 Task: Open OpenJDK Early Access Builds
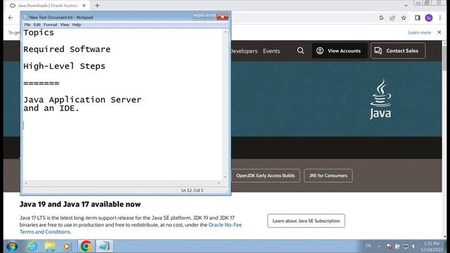click(x=266, y=176)
